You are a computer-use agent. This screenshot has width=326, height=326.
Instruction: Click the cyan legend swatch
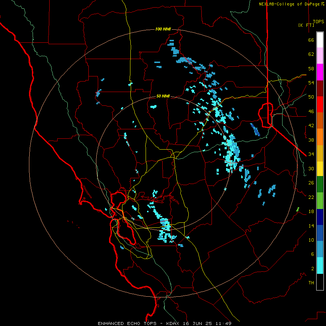click(x=320, y=266)
